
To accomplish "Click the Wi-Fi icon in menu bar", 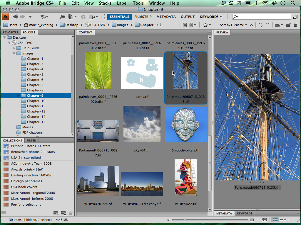I will (265, 3).
